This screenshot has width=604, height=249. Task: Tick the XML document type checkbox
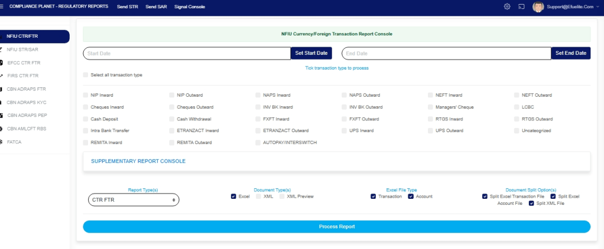pyautogui.click(x=258, y=196)
